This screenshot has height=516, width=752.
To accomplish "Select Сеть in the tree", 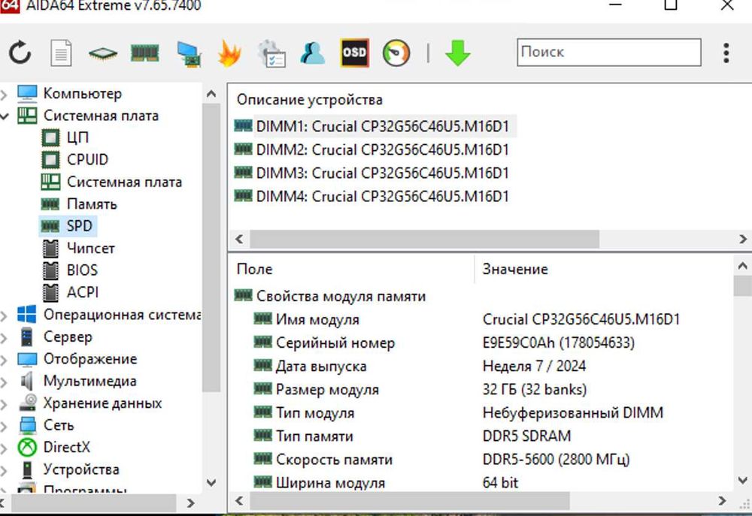I will tap(59, 425).
